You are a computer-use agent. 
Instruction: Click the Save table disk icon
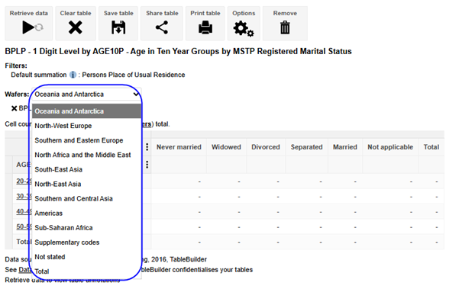118,27
